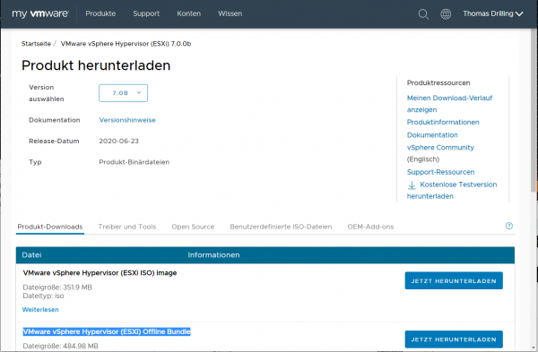Click the release date 2020-06-23
The image size is (538, 352).
point(118,142)
